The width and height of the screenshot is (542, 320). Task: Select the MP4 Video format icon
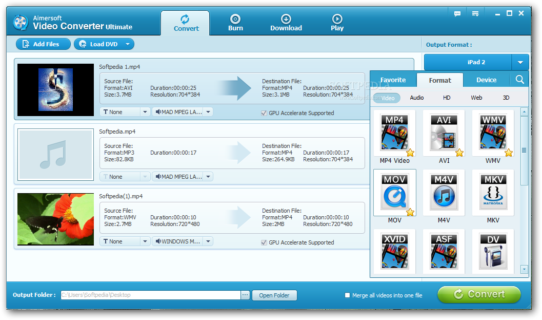394,133
